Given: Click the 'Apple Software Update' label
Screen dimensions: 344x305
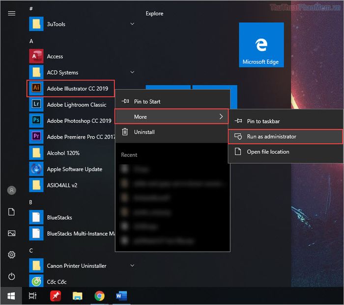Looking at the screenshot, I should click(75, 169).
